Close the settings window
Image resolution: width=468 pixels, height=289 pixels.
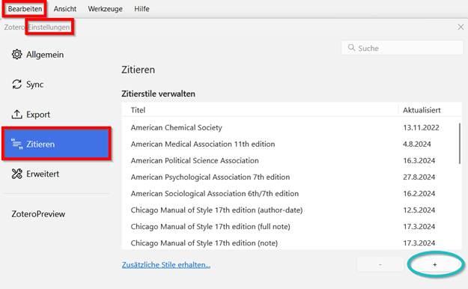[x=461, y=27]
